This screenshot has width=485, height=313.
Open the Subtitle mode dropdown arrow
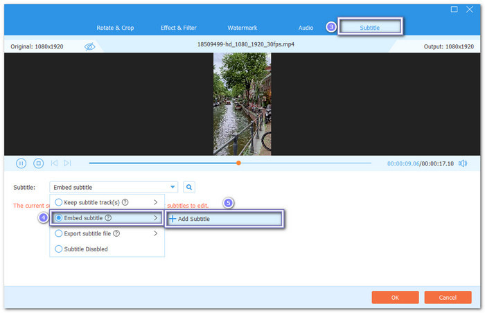pyautogui.click(x=173, y=187)
